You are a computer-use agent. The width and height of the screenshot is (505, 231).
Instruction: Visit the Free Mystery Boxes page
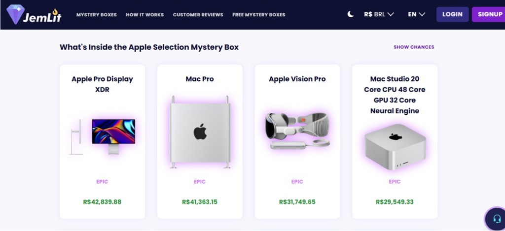(x=258, y=14)
